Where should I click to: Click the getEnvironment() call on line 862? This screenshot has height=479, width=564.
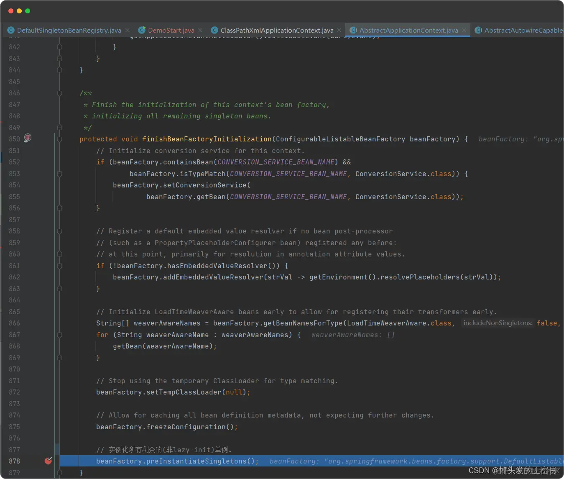click(343, 277)
